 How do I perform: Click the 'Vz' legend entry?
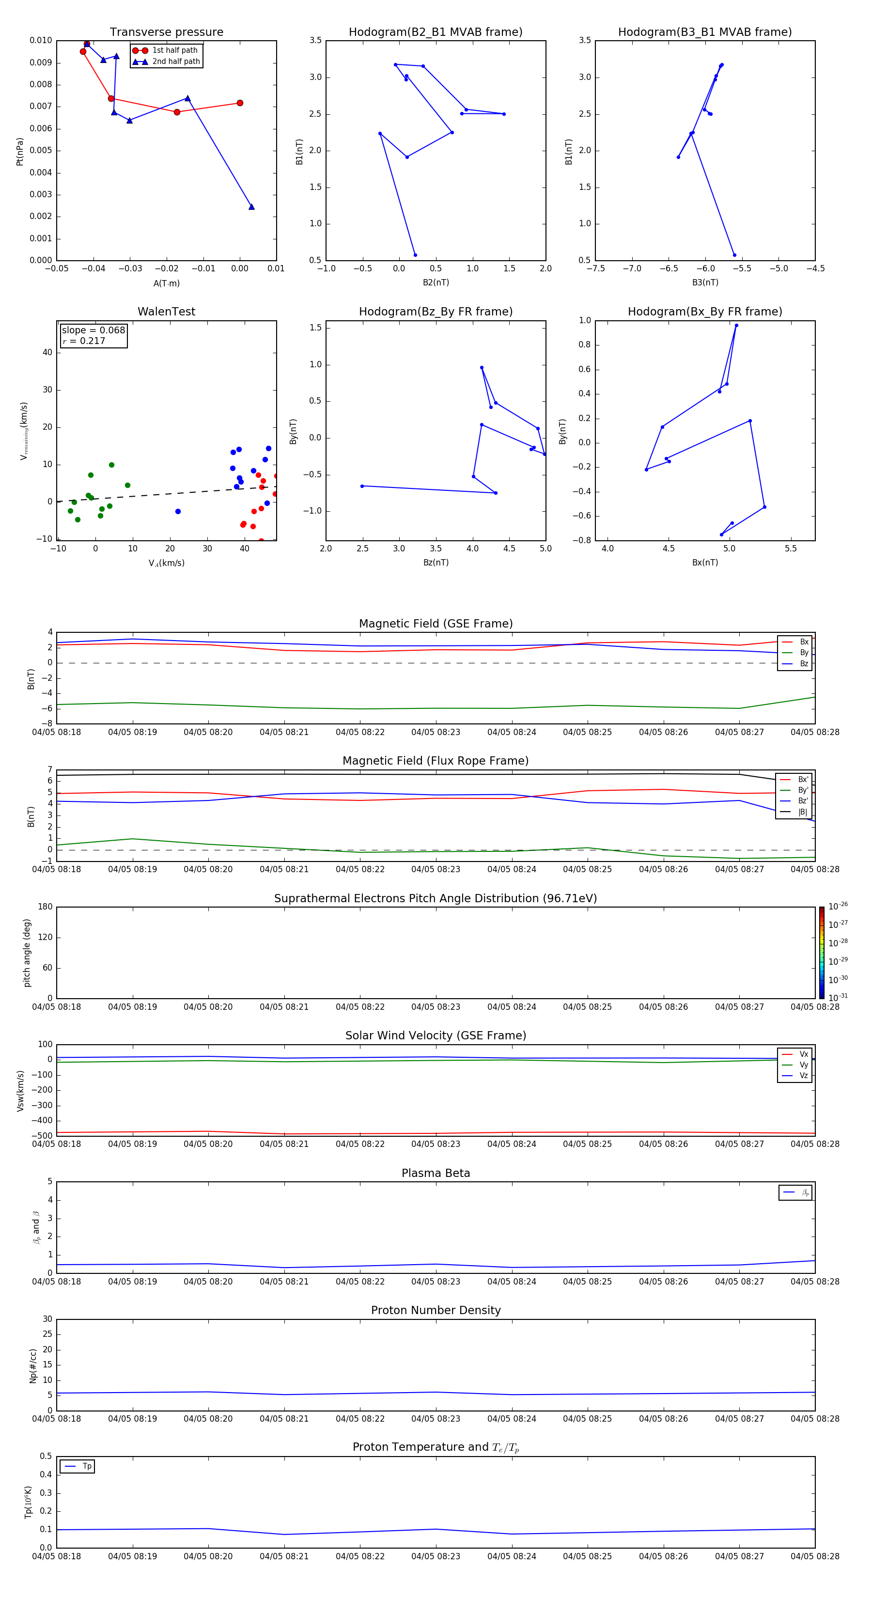795,1076
